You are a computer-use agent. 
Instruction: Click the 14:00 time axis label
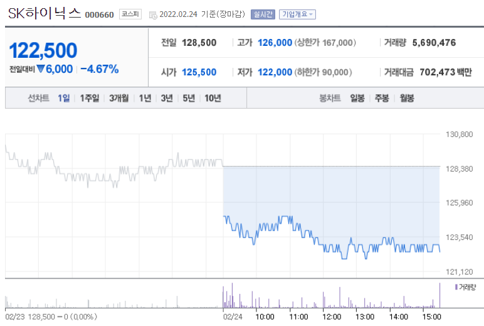[399, 317]
